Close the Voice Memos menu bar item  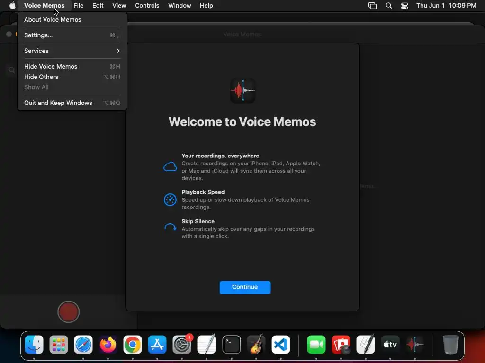(x=44, y=6)
